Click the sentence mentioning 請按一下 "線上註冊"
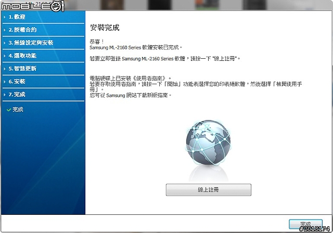This screenshot has height=233, width=333. [165, 59]
